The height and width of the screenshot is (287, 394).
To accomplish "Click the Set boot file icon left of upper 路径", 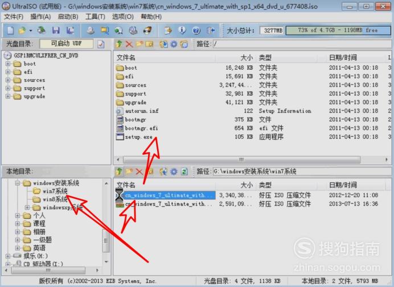I will click(x=184, y=44).
